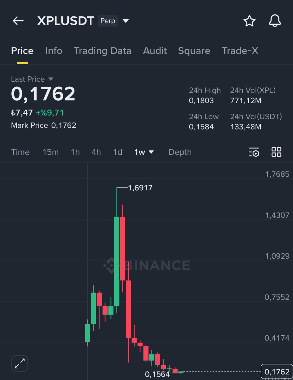Tap the current price tag 0,1762 on axis
The height and width of the screenshot is (380, 293).
coord(277,371)
